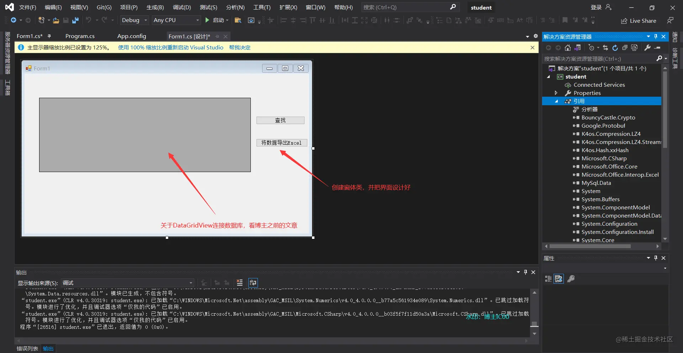The height and width of the screenshot is (353, 683).
Task: Open the document tab list dropdown arrow
Action: click(527, 36)
